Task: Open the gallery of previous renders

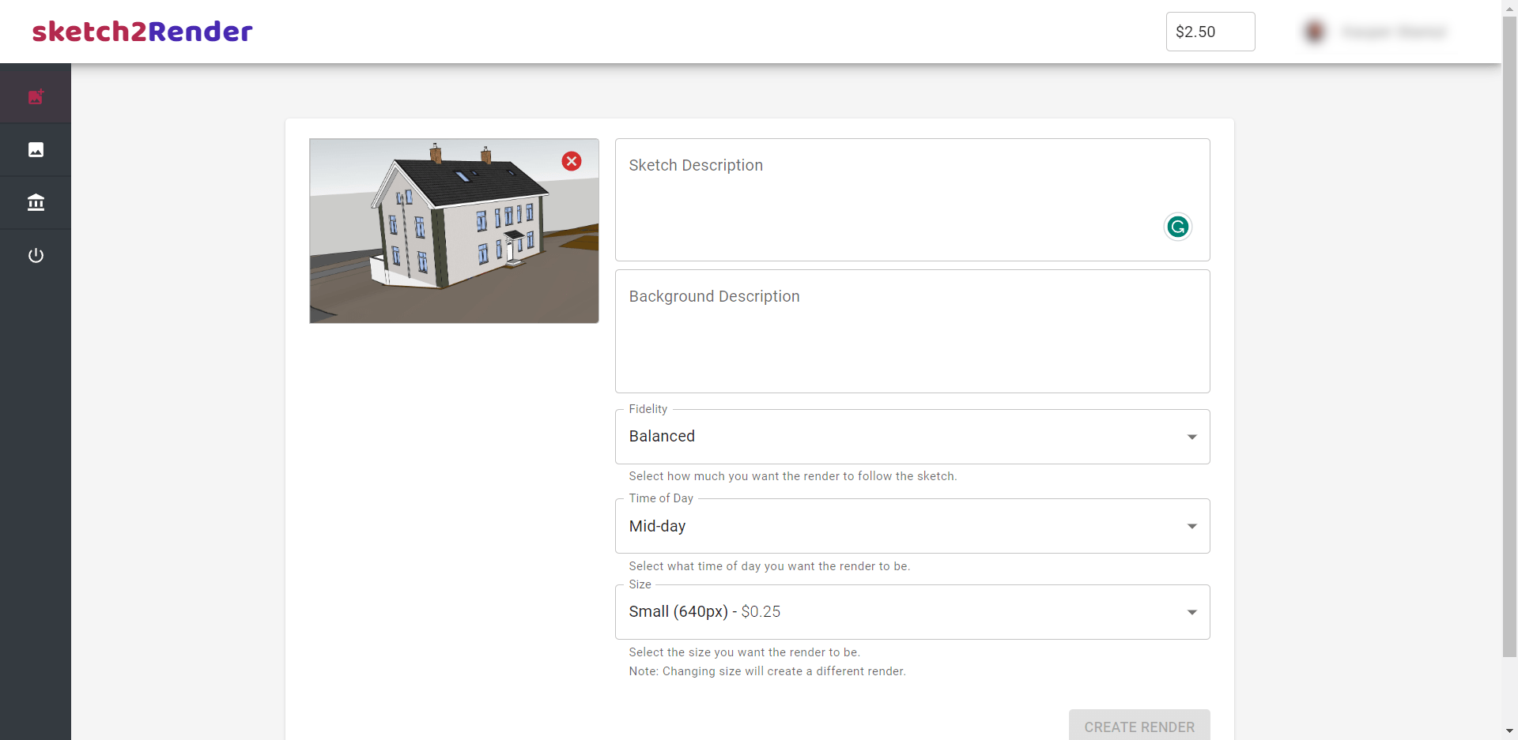Action: click(x=36, y=149)
